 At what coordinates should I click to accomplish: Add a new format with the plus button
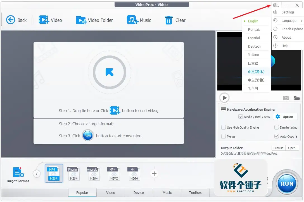(x=154, y=174)
